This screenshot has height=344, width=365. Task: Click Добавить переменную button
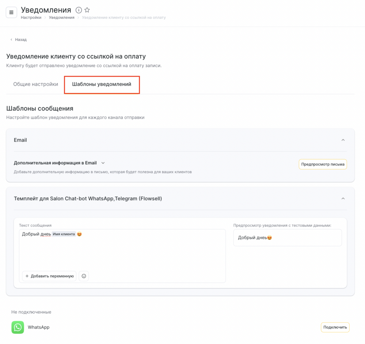coord(49,276)
